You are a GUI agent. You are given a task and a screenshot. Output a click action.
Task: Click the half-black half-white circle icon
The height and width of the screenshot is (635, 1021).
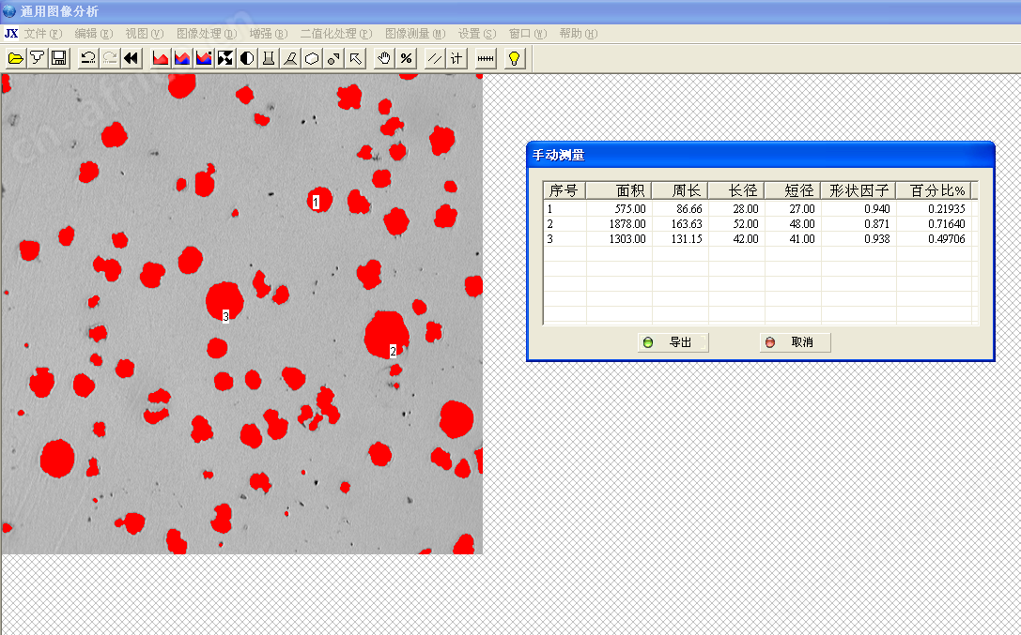click(247, 58)
